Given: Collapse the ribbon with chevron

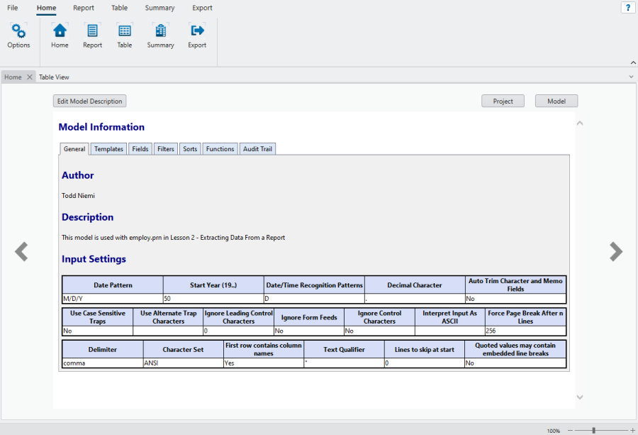Looking at the screenshot, I should [633, 62].
